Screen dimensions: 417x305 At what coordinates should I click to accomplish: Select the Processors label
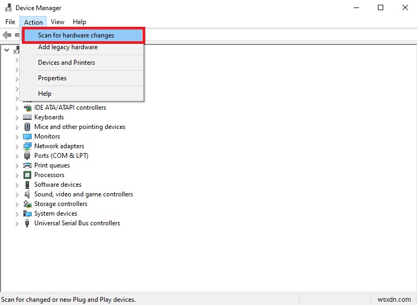[49, 175]
